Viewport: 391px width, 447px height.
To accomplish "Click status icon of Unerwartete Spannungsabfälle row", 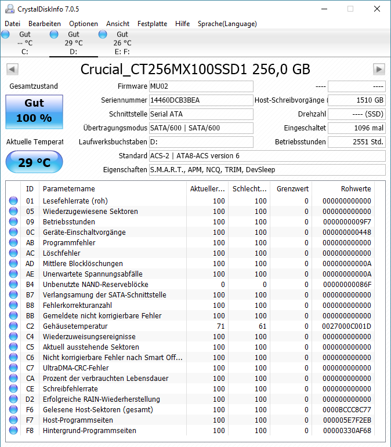I will (13, 274).
